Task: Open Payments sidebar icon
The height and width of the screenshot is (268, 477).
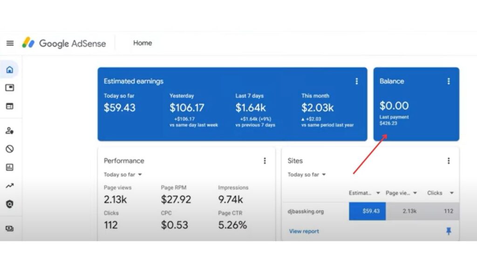Action: pos(10,228)
